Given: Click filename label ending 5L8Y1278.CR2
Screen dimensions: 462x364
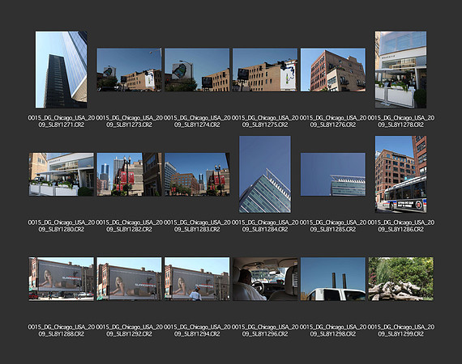Looking at the screenshot, I should pyautogui.click(x=400, y=121).
